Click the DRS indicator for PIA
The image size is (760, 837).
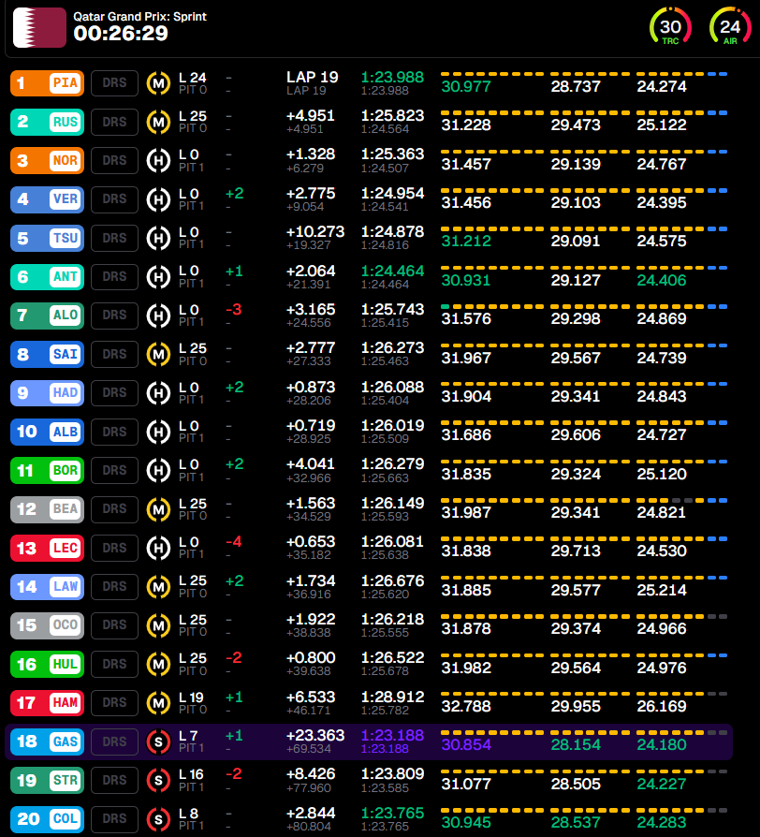pyautogui.click(x=115, y=83)
